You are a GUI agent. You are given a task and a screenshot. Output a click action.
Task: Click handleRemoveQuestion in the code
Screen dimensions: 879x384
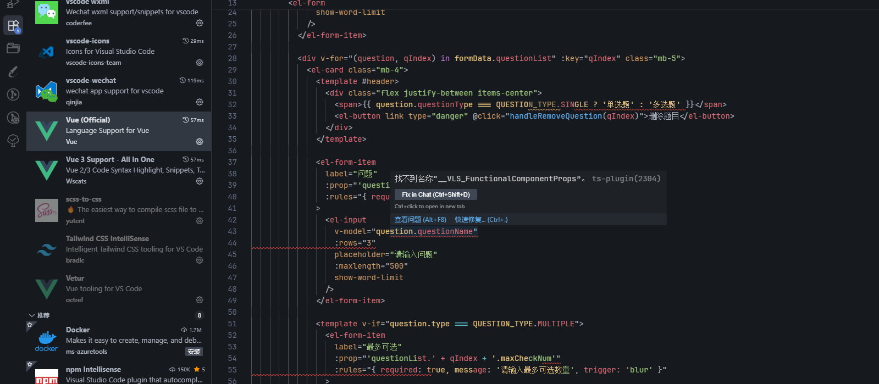click(x=556, y=116)
